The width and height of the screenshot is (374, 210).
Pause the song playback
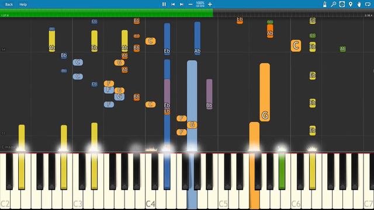(x=164, y=4)
